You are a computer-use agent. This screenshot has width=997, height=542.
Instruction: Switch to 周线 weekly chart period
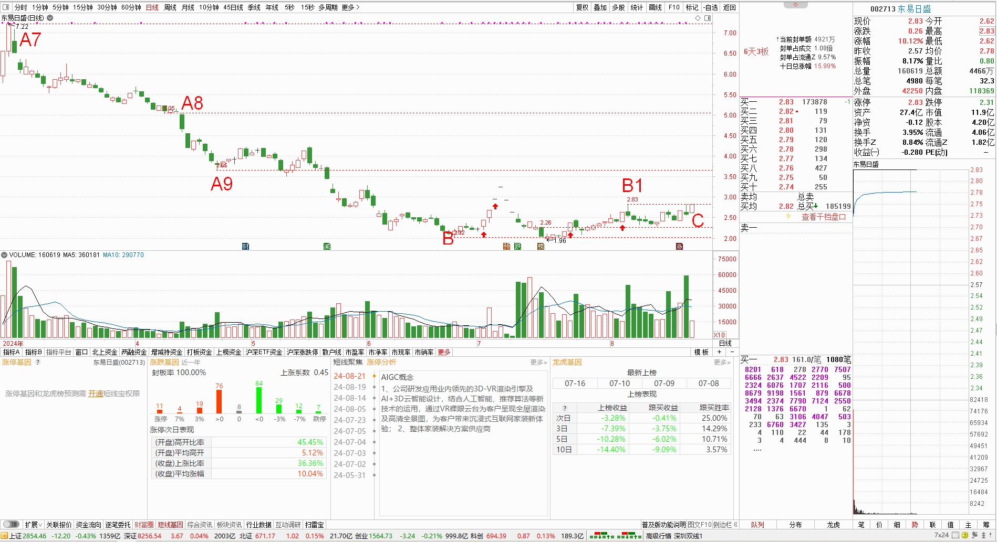point(170,7)
